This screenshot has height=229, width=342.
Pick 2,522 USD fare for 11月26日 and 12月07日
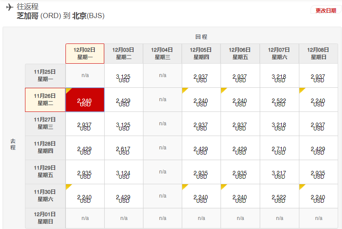coord(280,100)
